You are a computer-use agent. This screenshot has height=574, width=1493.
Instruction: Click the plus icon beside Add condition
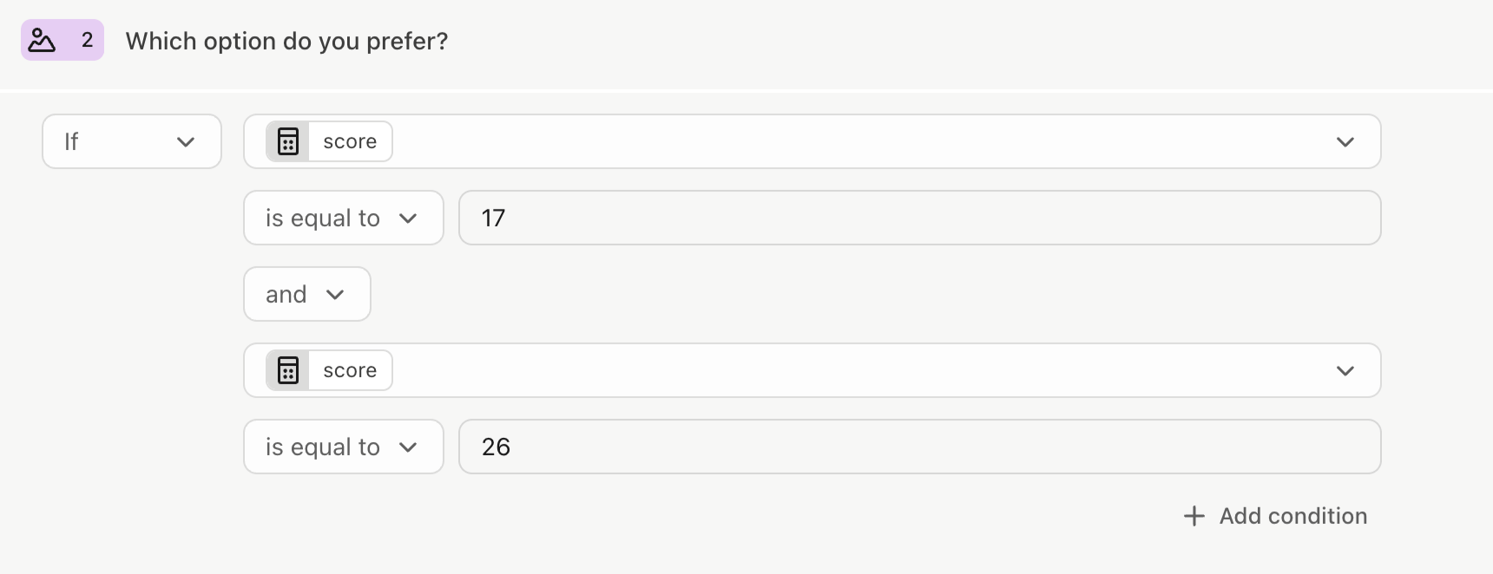tap(1194, 516)
